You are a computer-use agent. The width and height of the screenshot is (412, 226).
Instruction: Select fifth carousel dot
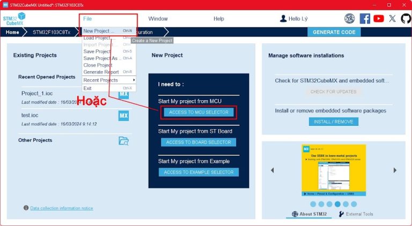(x=346, y=204)
